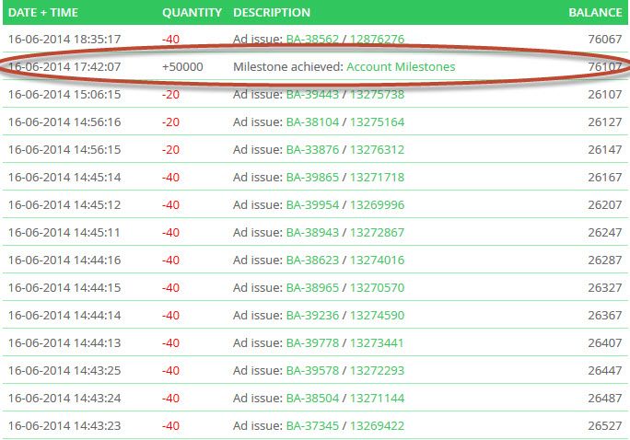Open issue link 13271144
The width and height of the screenshot is (630, 440).
(377, 399)
